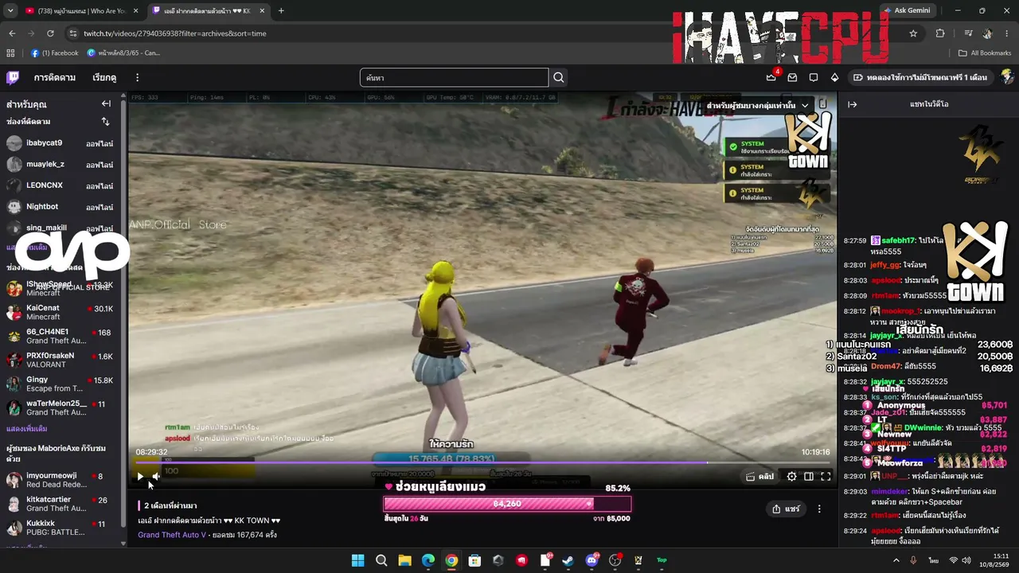1019x573 pixels.
Task: Open the browser extensions puzzle icon
Action: 940,33
